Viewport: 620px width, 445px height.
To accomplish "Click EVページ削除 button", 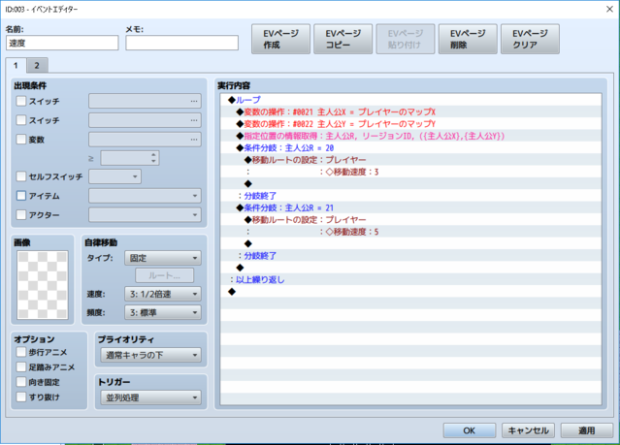I will pos(468,39).
